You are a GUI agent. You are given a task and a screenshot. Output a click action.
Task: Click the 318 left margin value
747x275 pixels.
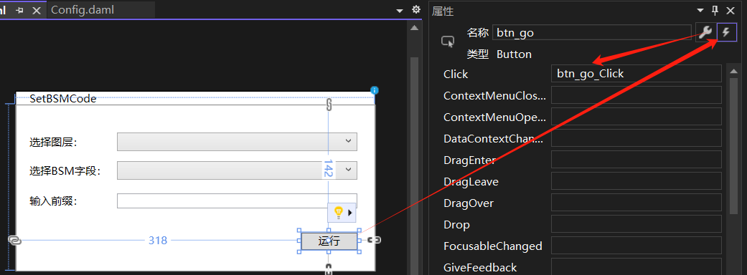tap(158, 241)
